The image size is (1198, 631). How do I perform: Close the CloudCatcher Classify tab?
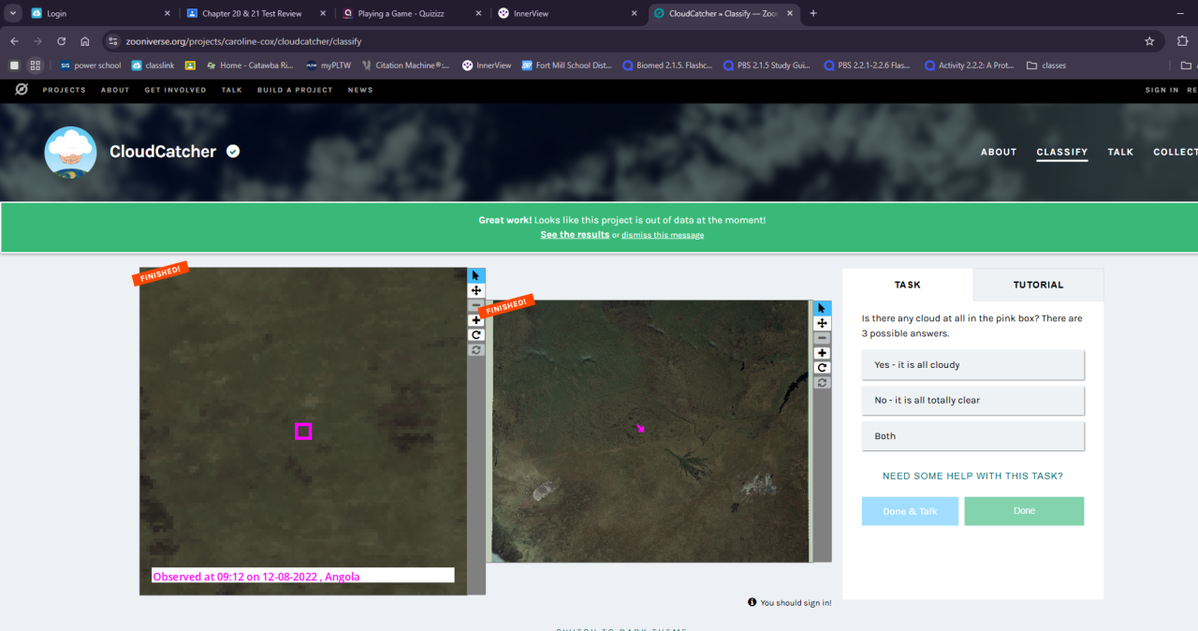(x=791, y=14)
